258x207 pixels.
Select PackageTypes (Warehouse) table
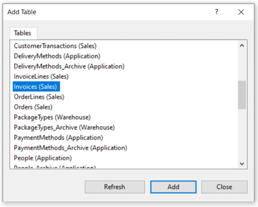(x=52, y=117)
